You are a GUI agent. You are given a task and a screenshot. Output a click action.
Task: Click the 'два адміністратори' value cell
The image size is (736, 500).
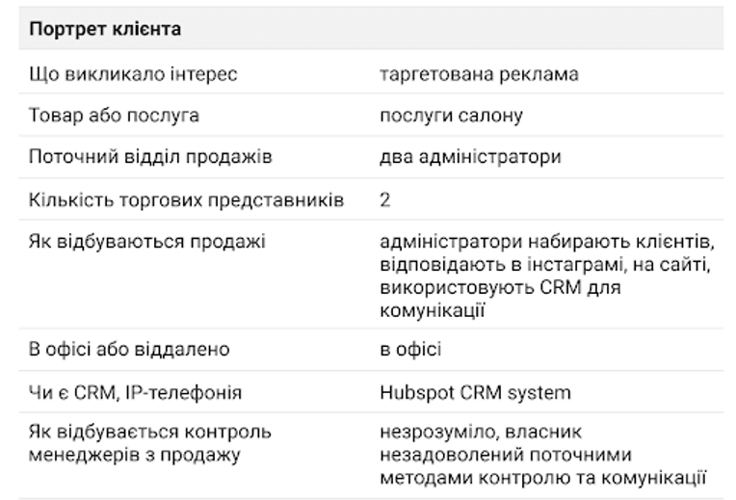(x=470, y=157)
